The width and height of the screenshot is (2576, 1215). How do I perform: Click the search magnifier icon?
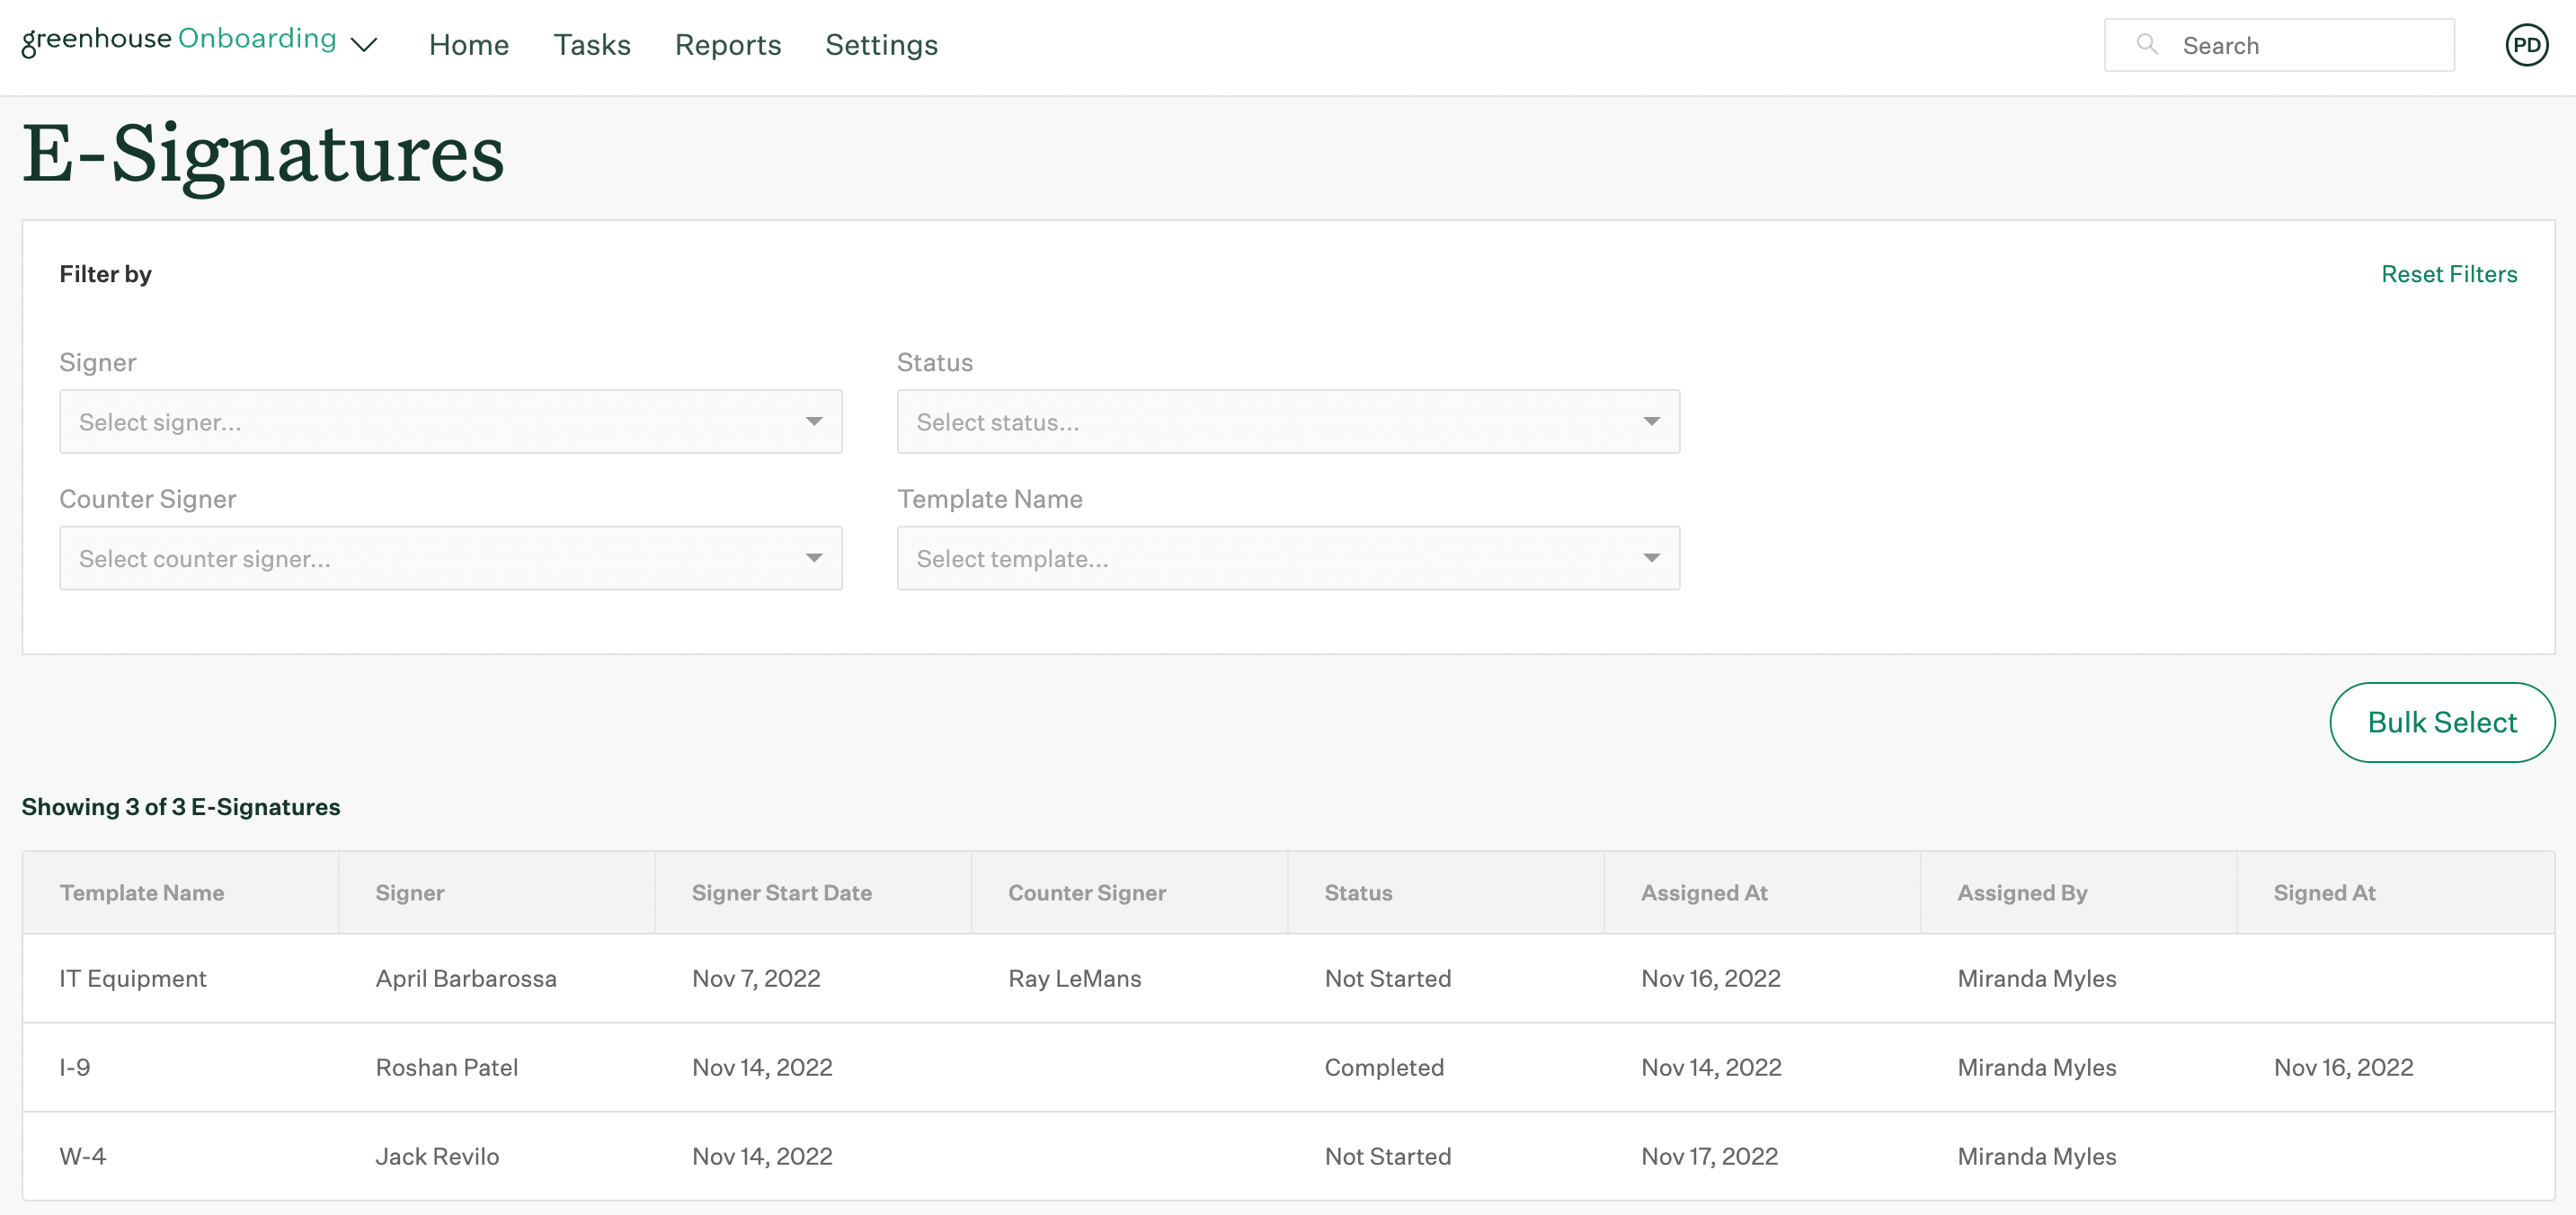[x=2146, y=44]
